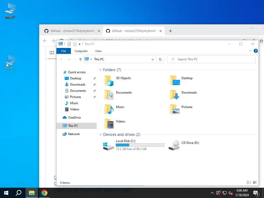
Task: Open Network in navigation pane
Action: pyautogui.click(x=74, y=134)
